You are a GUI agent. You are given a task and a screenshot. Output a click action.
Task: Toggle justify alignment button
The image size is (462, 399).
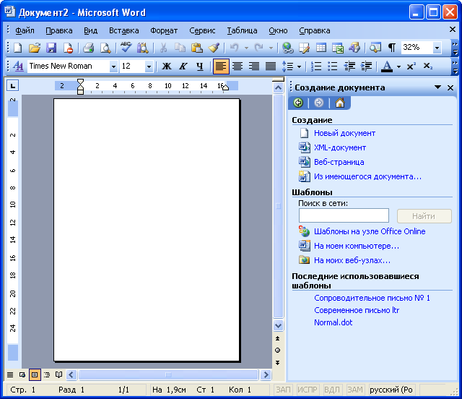pos(271,66)
